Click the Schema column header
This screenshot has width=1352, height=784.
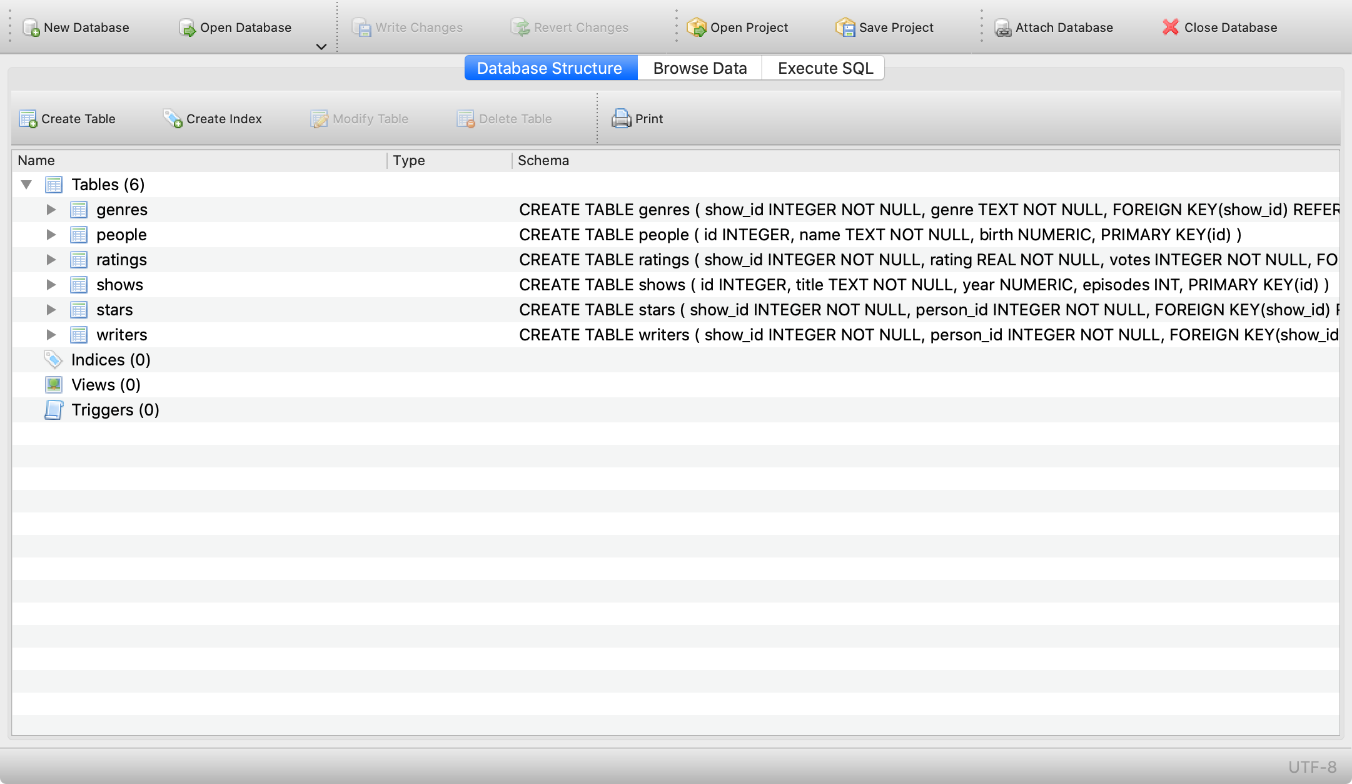543,161
